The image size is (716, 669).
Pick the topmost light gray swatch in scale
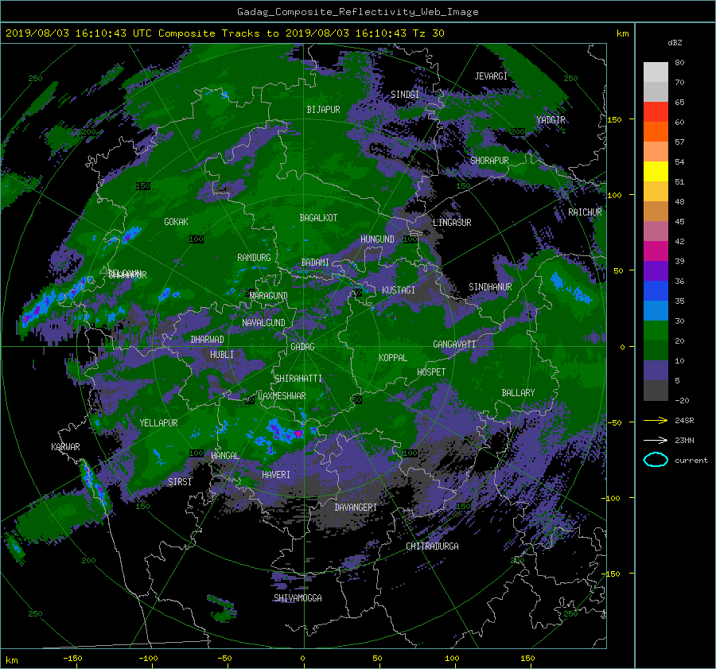[656, 72]
